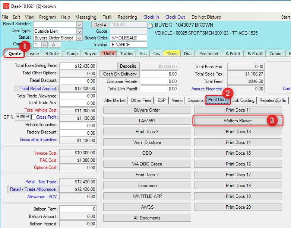Viewport: 291px width, 228px height.
Task: Click the Cash On Delivery button
Action: click(x=120, y=74)
